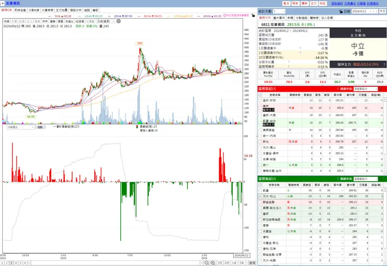Click the 細設 button beside 分點進出 dropdown
Image resolution: width=387 pixels, height=266 pixels.
pos(40,127)
